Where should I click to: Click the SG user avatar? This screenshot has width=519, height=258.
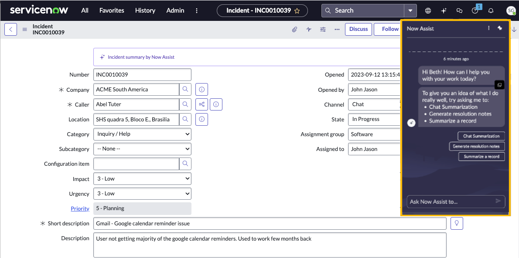[511, 10]
